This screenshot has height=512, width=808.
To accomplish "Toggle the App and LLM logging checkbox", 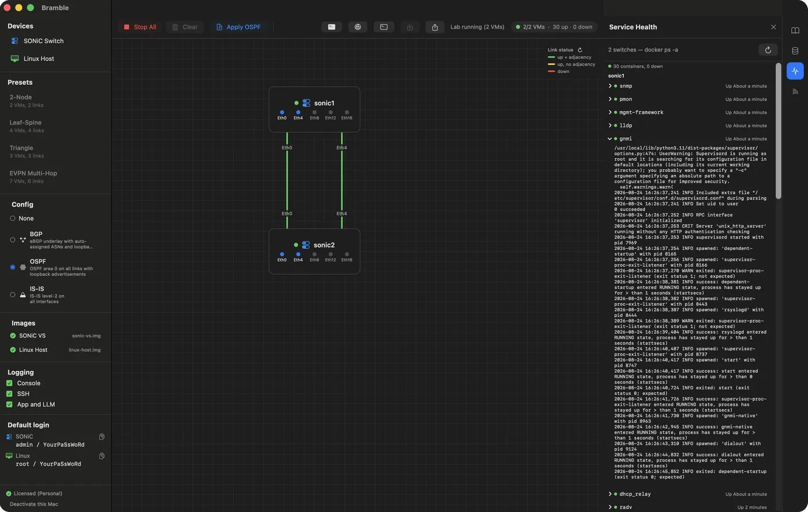I will (9, 405).
